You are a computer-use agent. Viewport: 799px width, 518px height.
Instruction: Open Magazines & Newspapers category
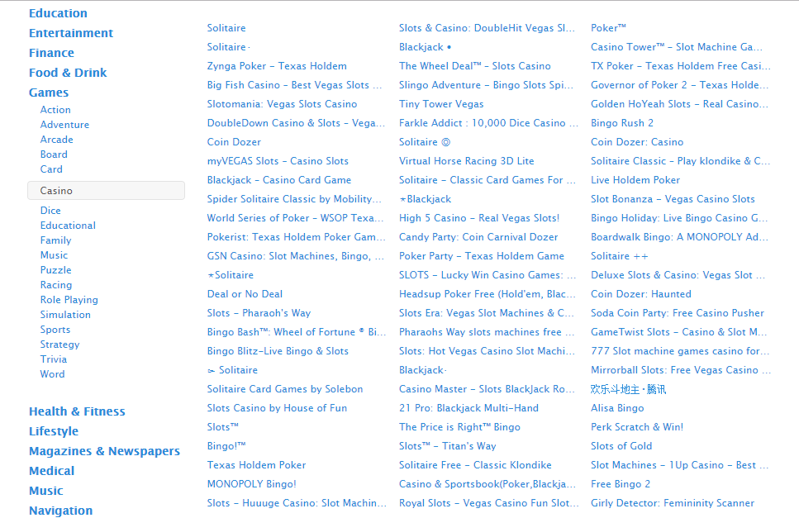coord(104,451)
